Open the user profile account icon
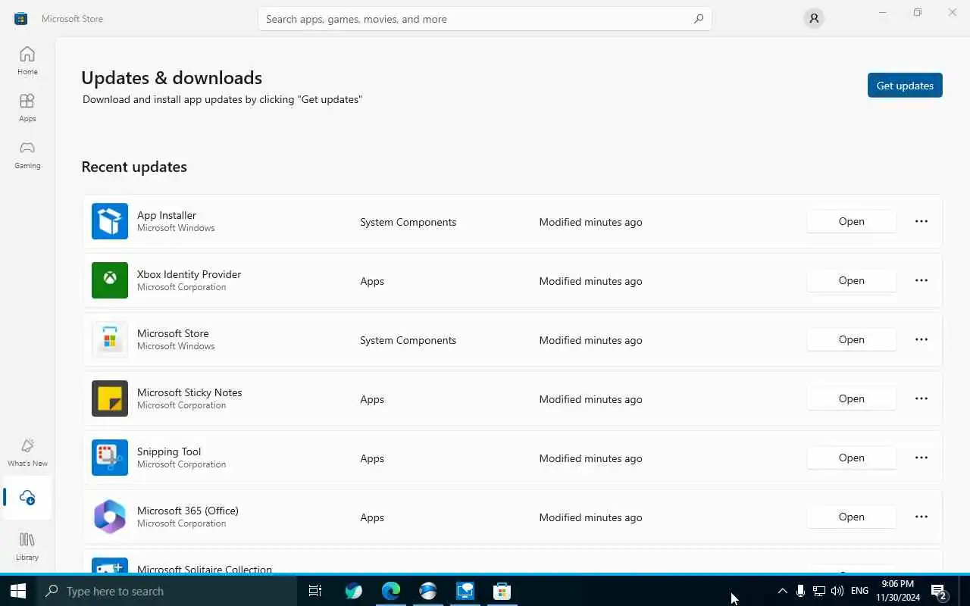 (814, 19)
